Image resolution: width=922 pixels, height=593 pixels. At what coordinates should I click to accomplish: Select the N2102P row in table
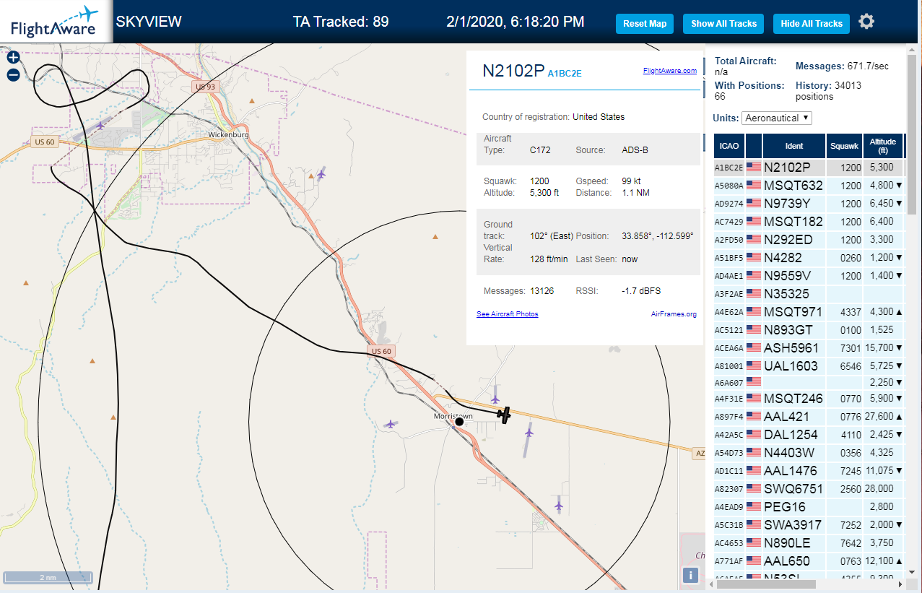pyautogui.click(x=809, y=168)
